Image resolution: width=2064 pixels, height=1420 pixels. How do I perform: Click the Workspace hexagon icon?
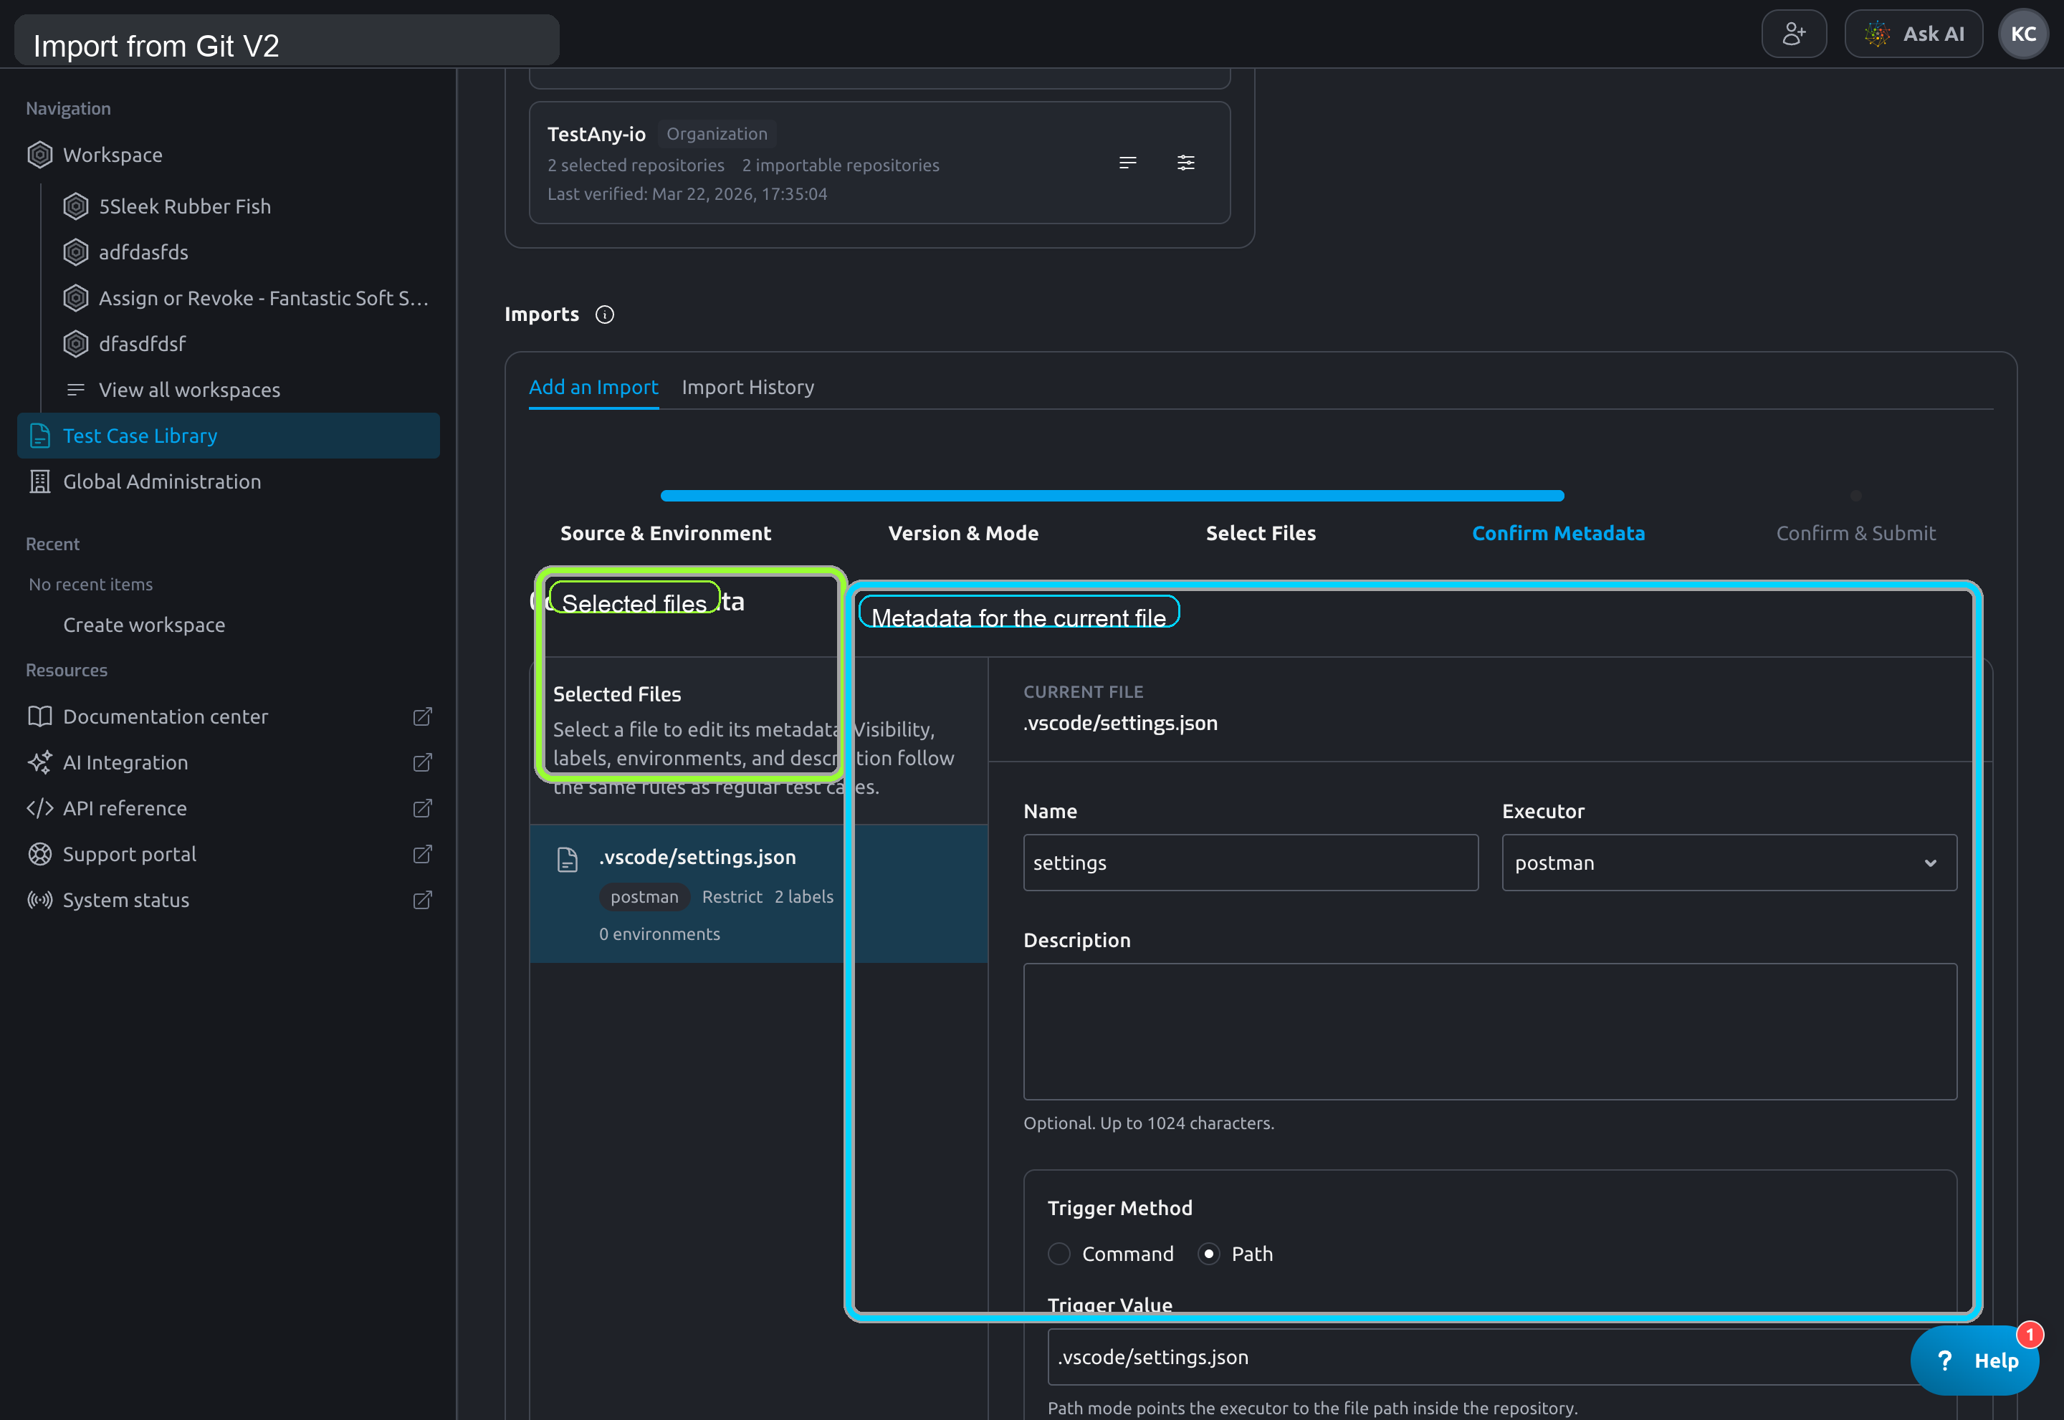coord(40,155)
